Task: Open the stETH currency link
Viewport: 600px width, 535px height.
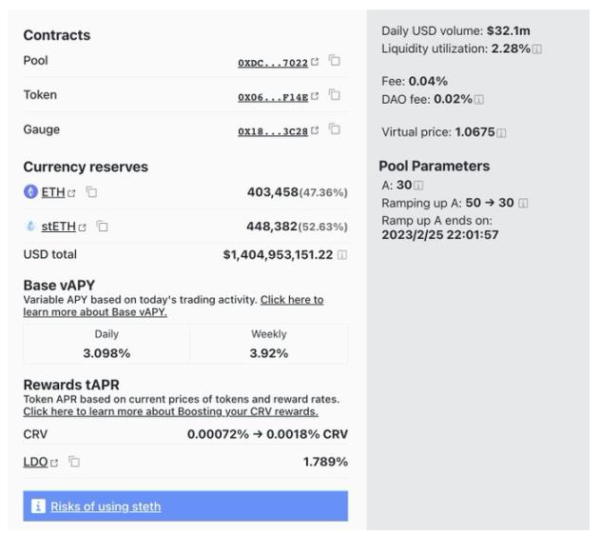Action: click(x=59, y=227)
